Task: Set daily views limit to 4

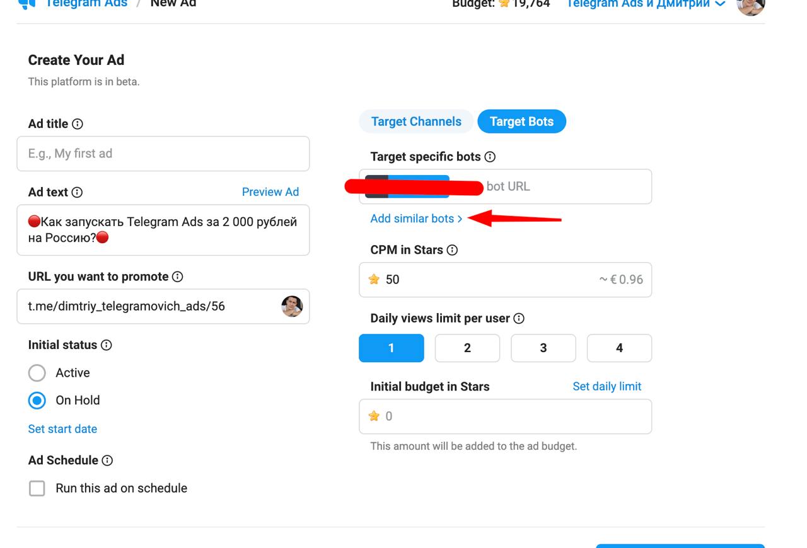Action: (619, 348)
